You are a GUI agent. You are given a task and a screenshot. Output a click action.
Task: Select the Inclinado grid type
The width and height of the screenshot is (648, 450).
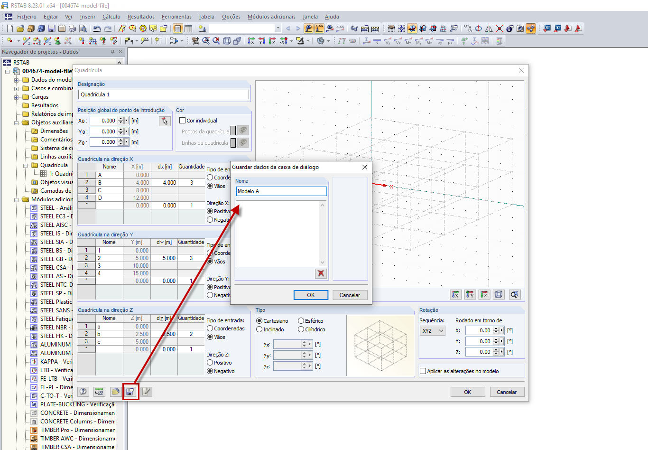[259, 329]
